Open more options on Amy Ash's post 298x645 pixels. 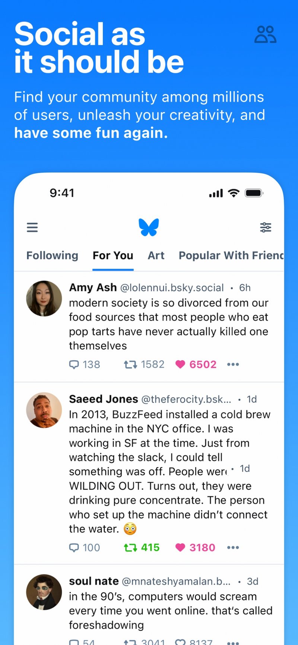tap(233, 364)
